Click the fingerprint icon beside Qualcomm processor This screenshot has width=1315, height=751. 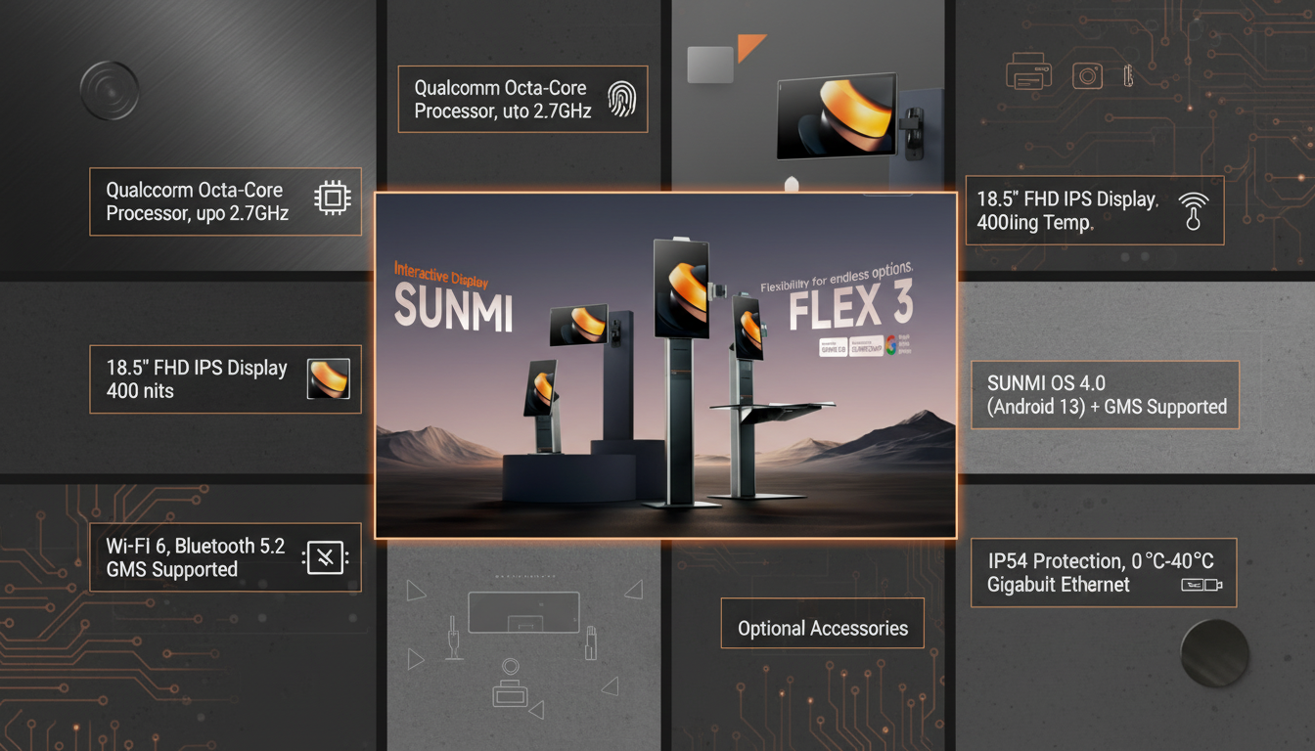pyautogui.click(x=620, y=99)
